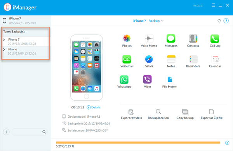Expand the iPhone backup from 2019/12/09
The image size is (233, 151).
[x=4, y=50]
